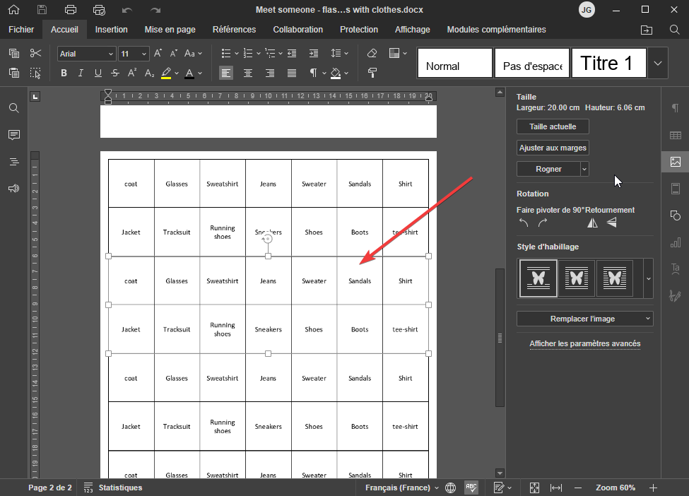This screenshot has height=496, width=689.
Task: Rotate image 90° clockwise
Action: point(543,223)
